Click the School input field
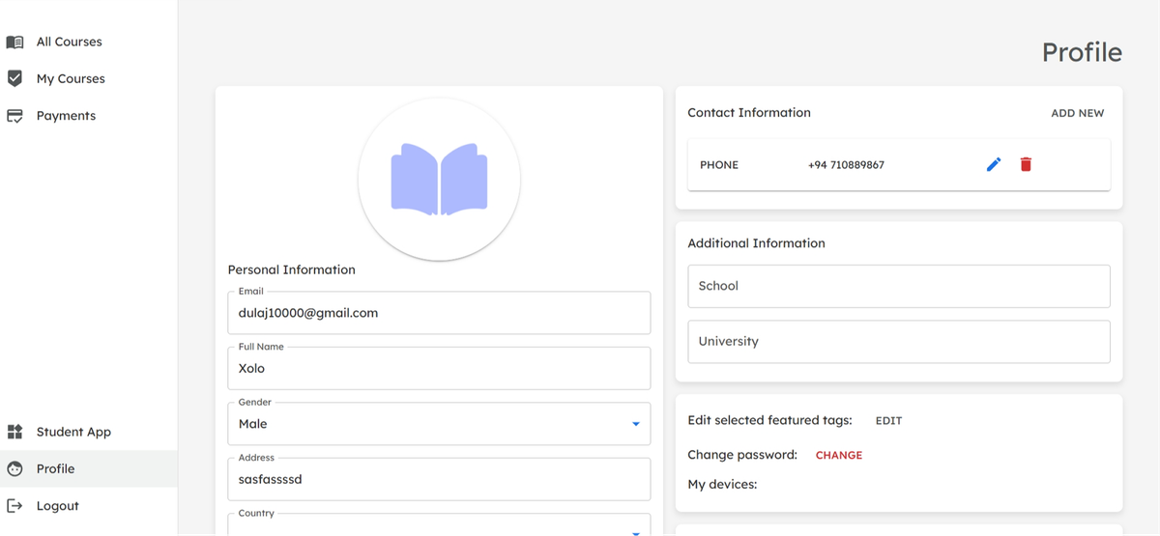 pos(899,286)
